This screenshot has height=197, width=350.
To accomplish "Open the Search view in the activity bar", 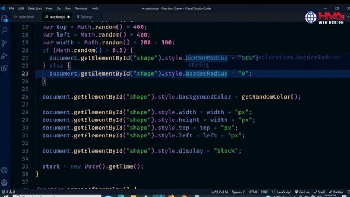I will click(x=4, y=31).
